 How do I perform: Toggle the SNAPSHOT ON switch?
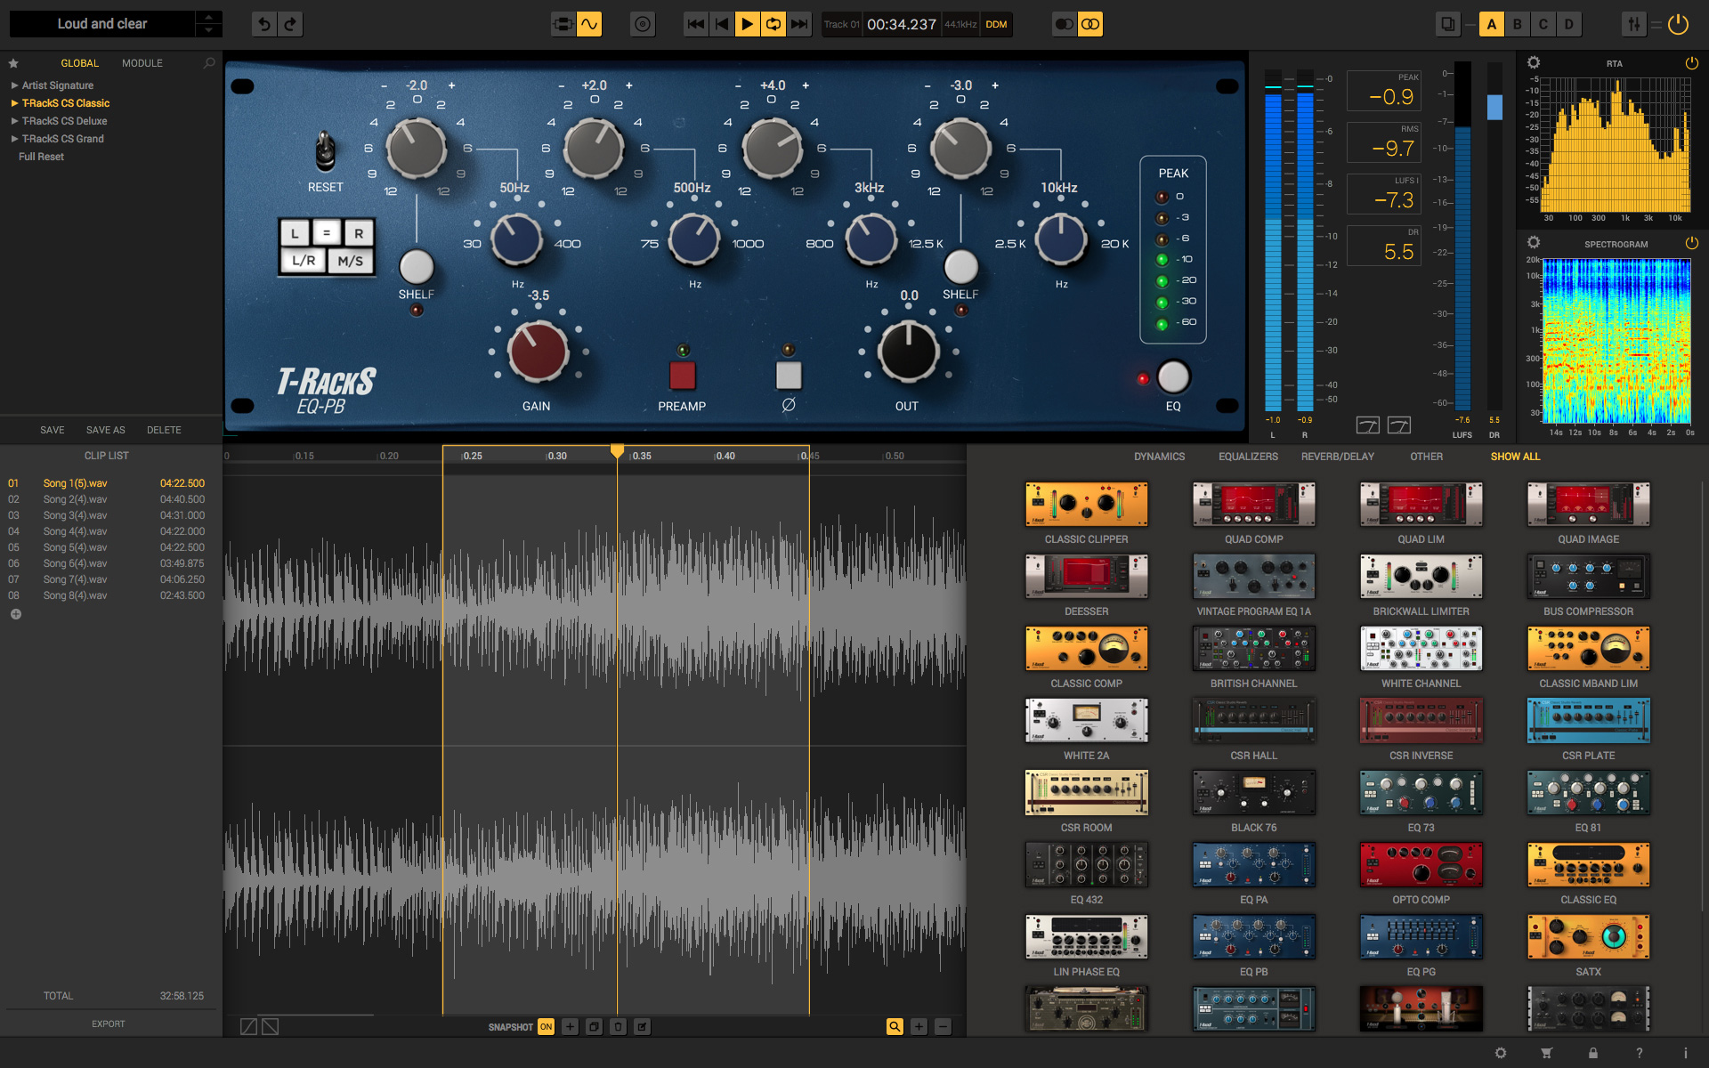click(x=546, y=1026)
